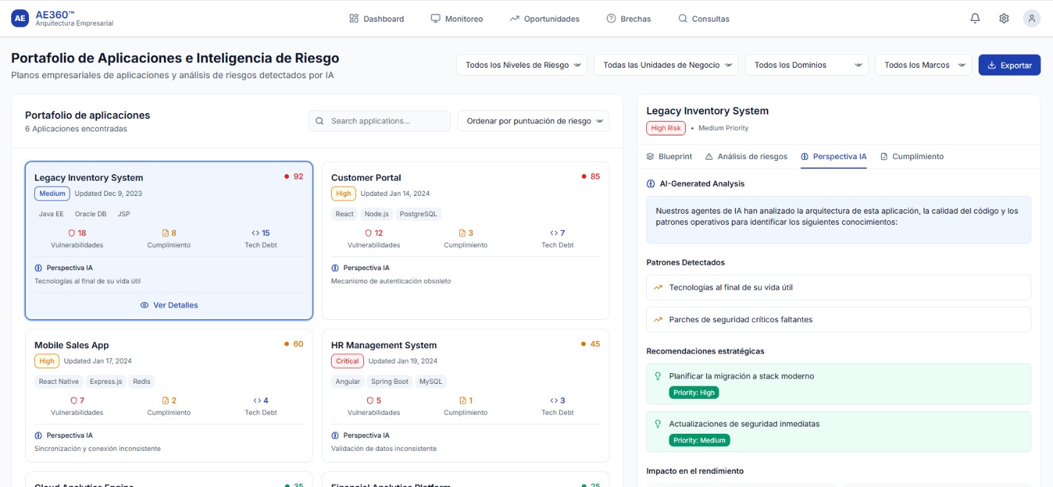
Task: Click the AE360 logo icon
Action: [x=20, y=18]
